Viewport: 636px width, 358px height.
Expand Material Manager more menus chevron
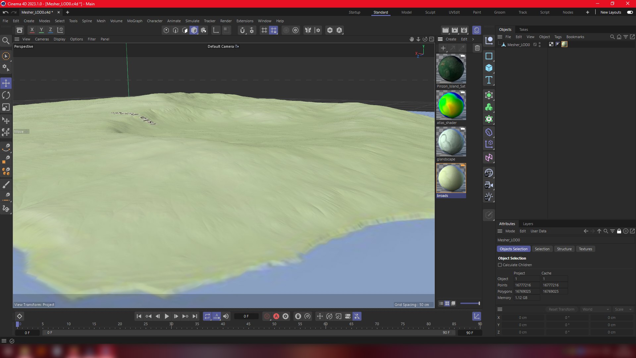pyautogui.click(x=473, y=39)
